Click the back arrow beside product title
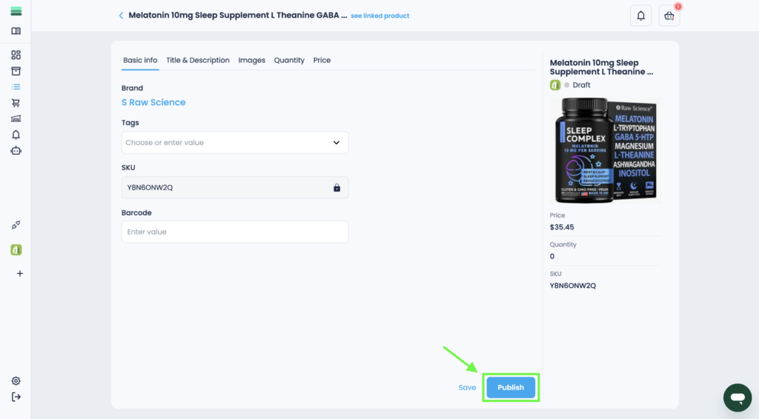This screenshot has height=419, width=759. [121, 16]
